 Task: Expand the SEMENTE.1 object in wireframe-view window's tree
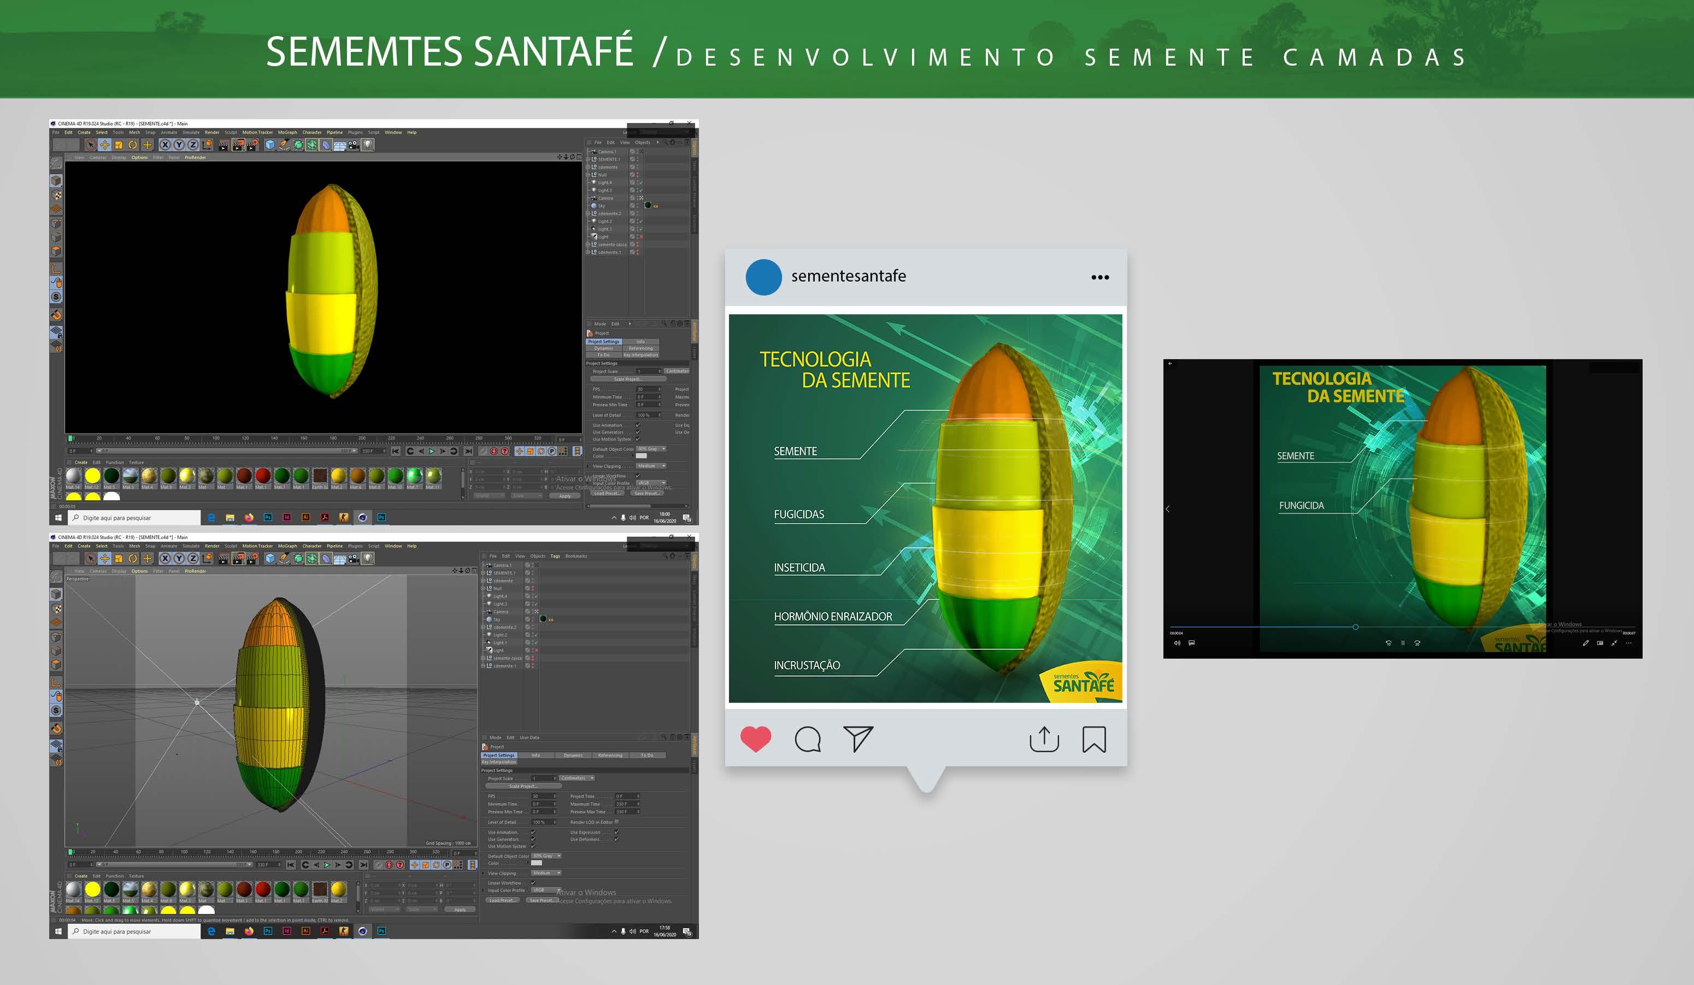483,573
